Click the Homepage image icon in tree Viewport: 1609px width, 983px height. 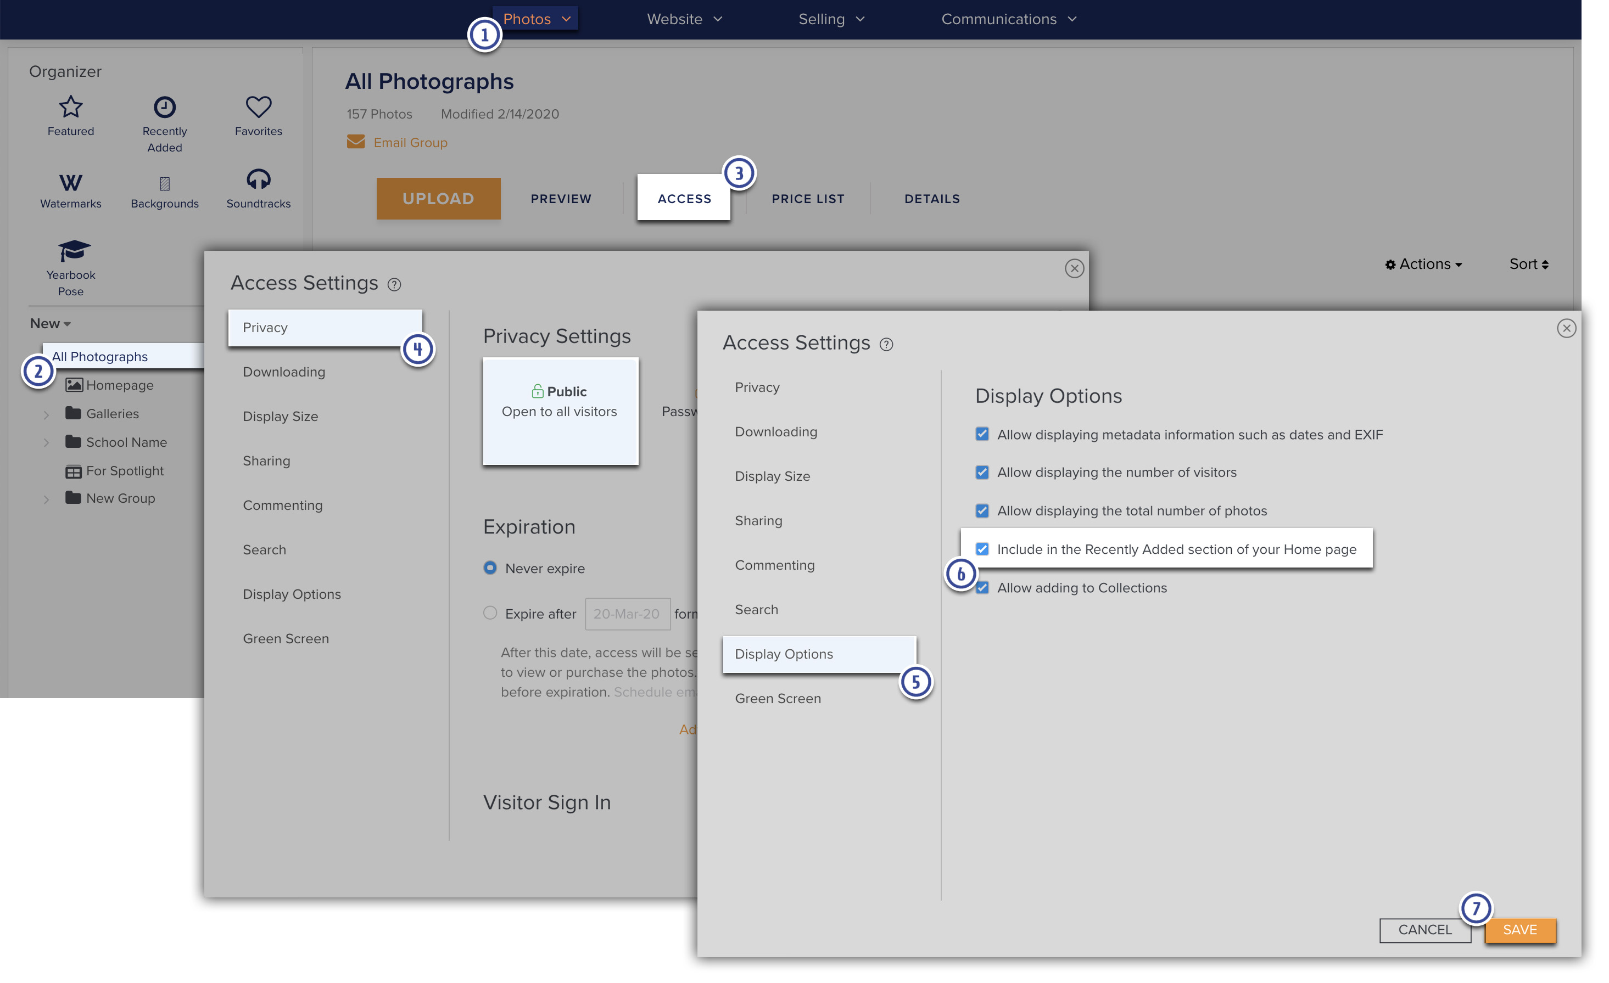(74, 385)
